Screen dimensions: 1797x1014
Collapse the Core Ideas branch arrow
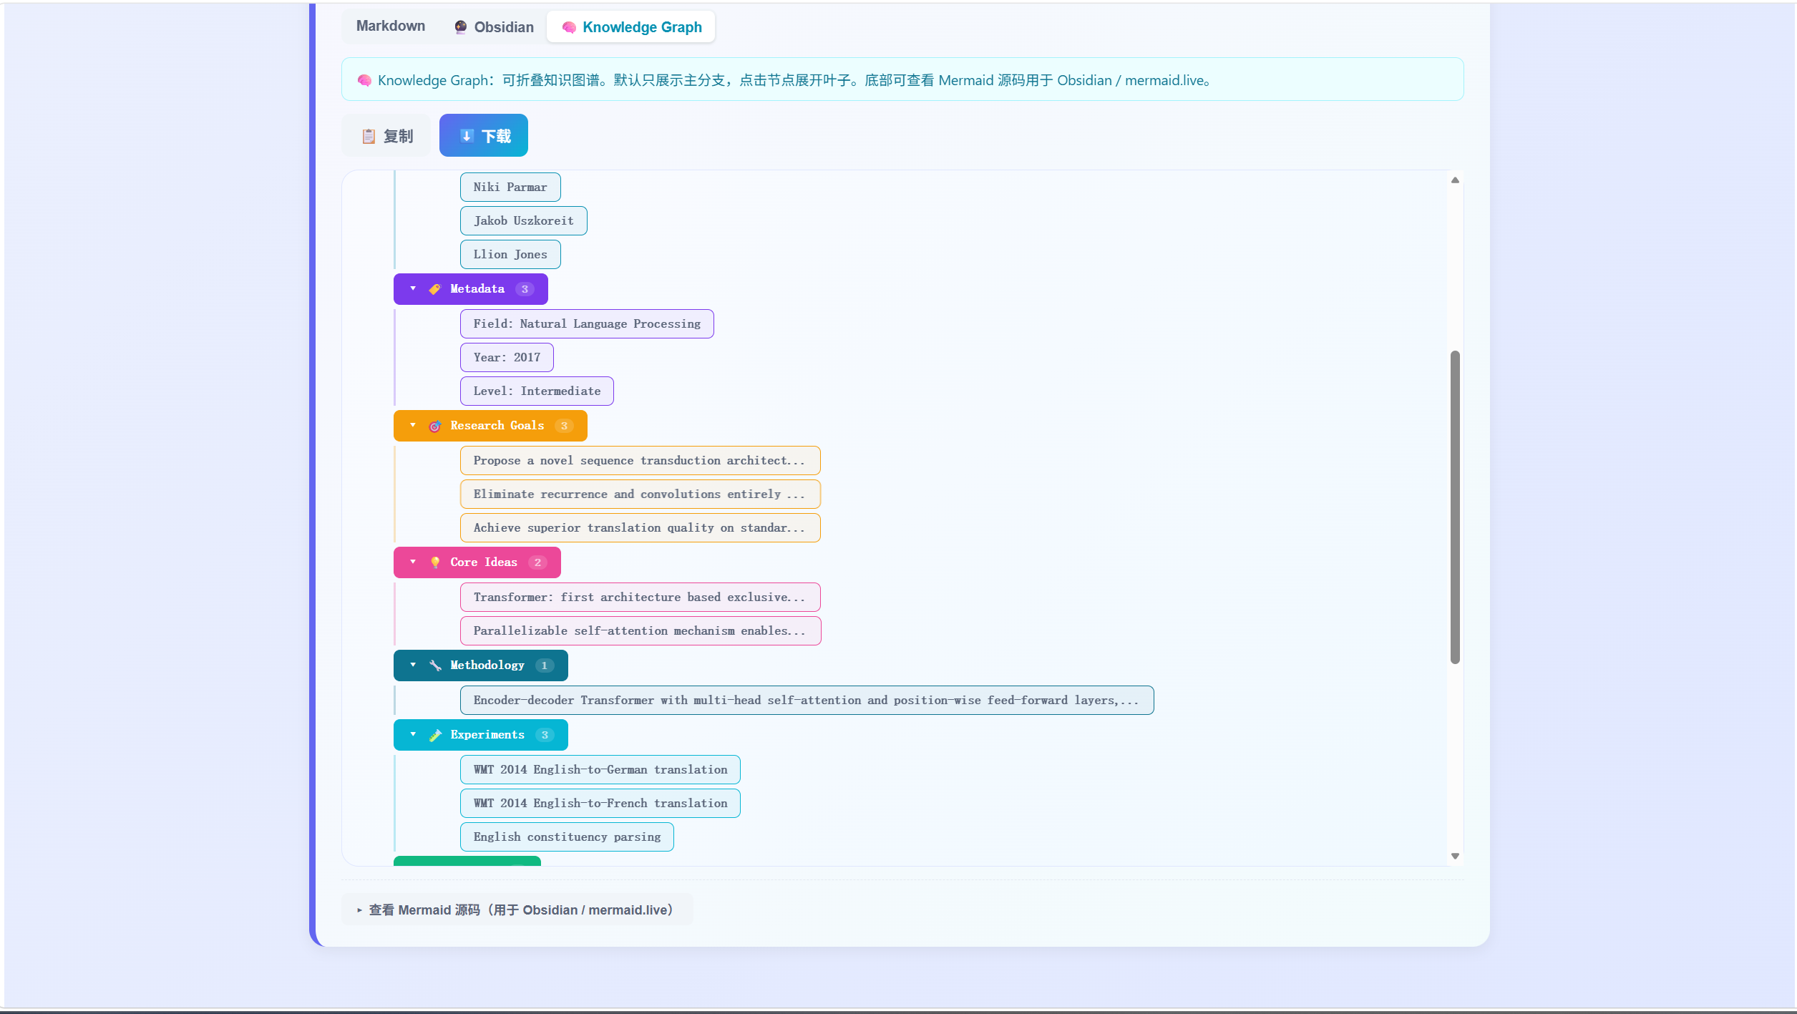(x=413, y=562)
